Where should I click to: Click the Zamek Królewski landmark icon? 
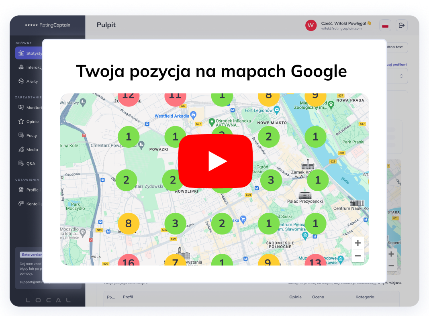[x=308, y=164]
